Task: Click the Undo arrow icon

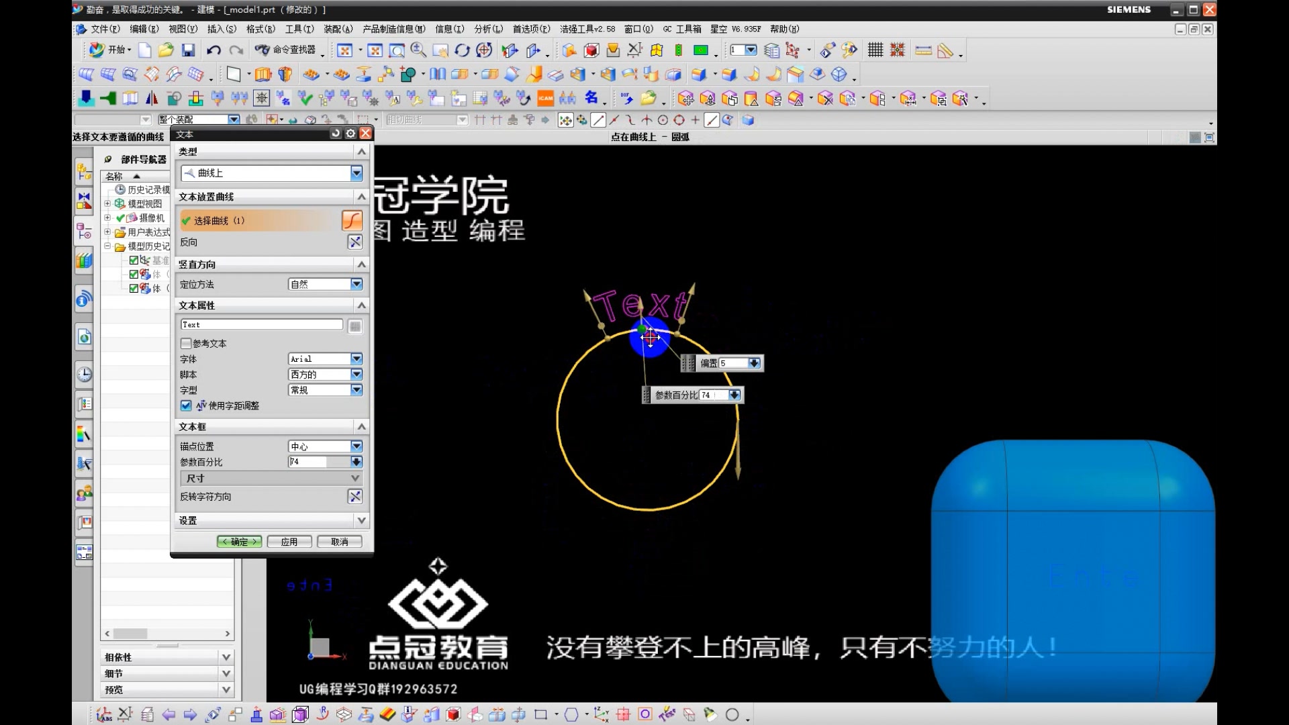Action: coord(213,50)
